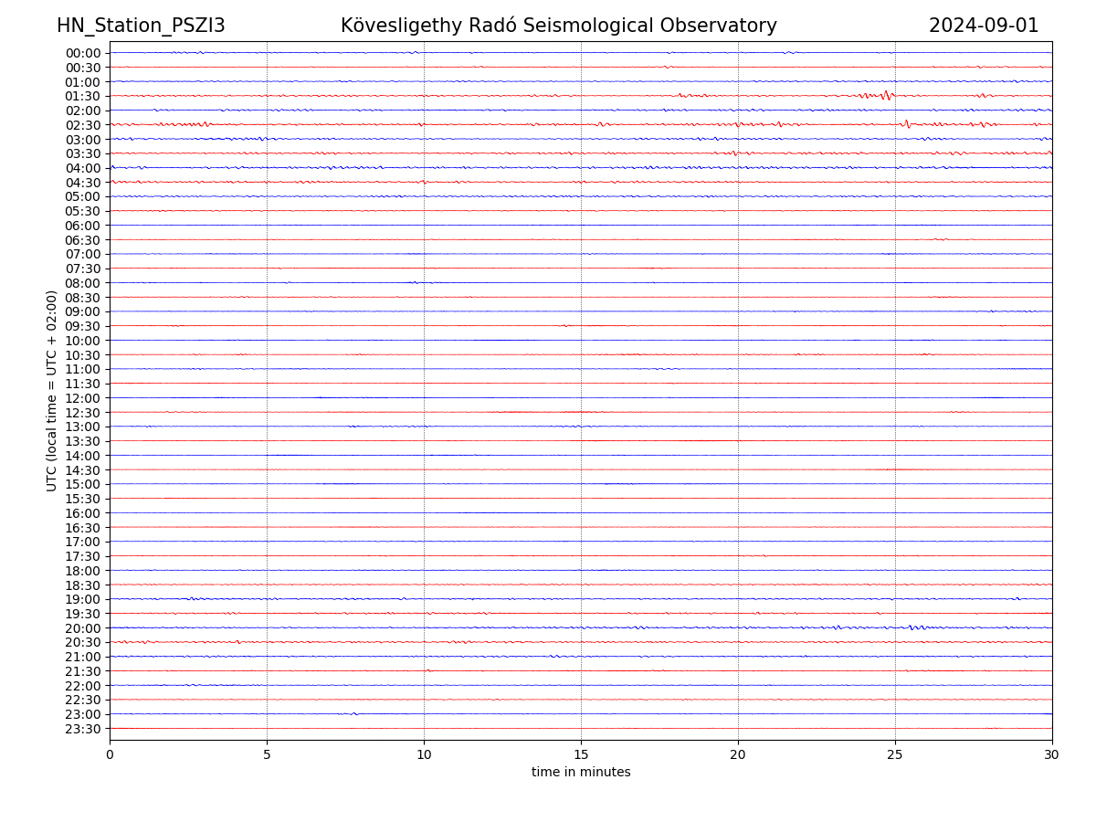Viewport: 1096px width, 822px height.
Task: Select the 08:00 trace time label
Action: coord(83,283)
